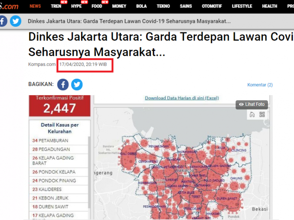Open the FOOD section
Viewport: 294px width, 220px height.
tap(97, 6)
